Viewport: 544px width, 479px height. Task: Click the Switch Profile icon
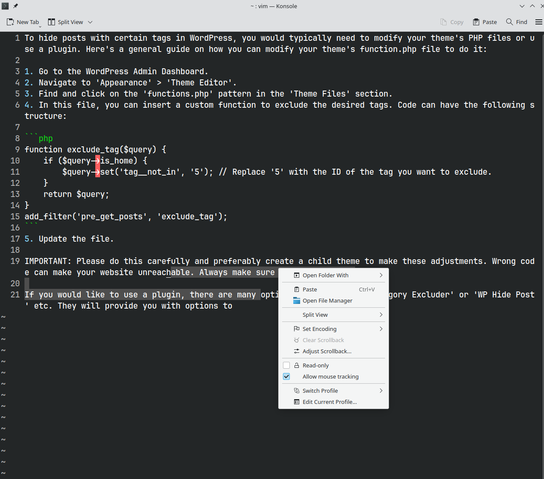tap(297, 391)
